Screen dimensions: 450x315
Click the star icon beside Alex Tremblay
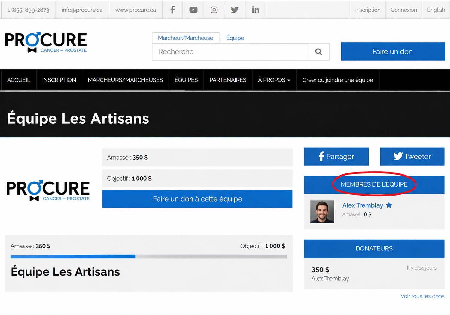pos(389,205)
